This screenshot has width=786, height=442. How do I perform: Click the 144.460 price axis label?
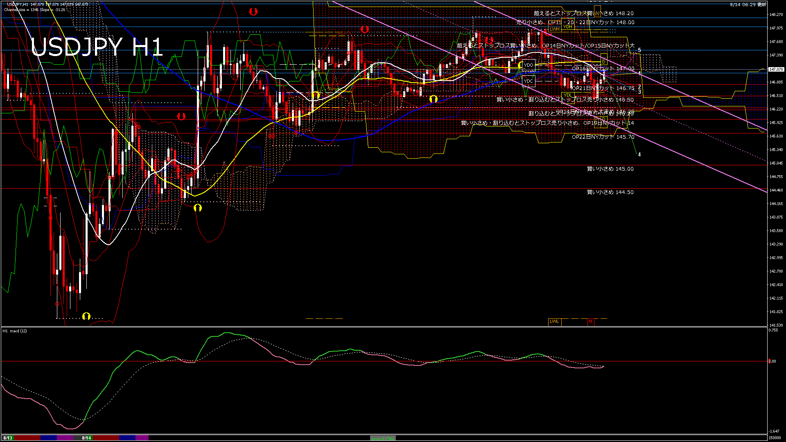pyautogui.click(x=776, y=190)
